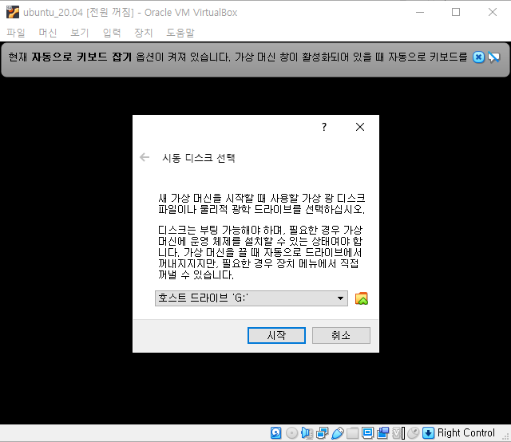
Task: Open the 머신 menu
Action: click(x=48, y=33)
